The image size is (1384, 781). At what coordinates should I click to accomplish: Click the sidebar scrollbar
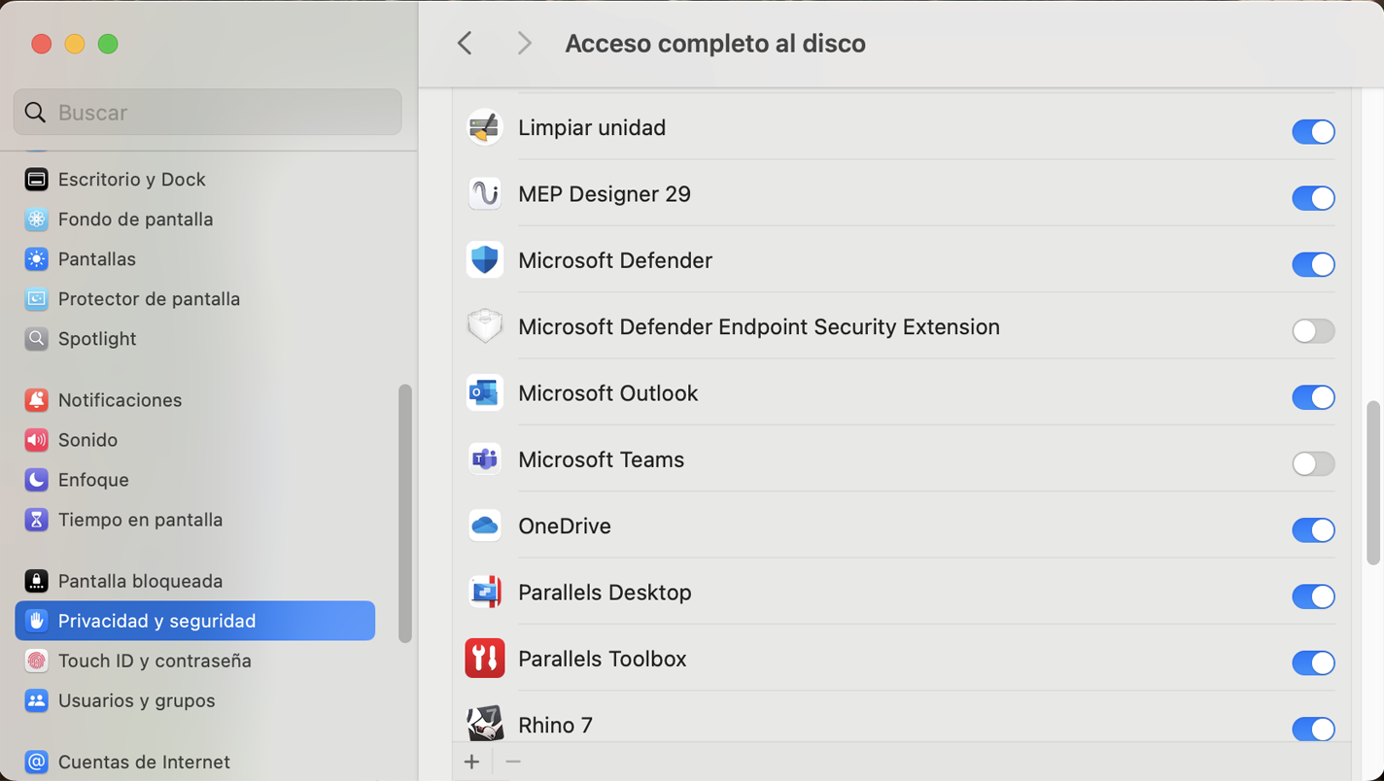(405, 515)
